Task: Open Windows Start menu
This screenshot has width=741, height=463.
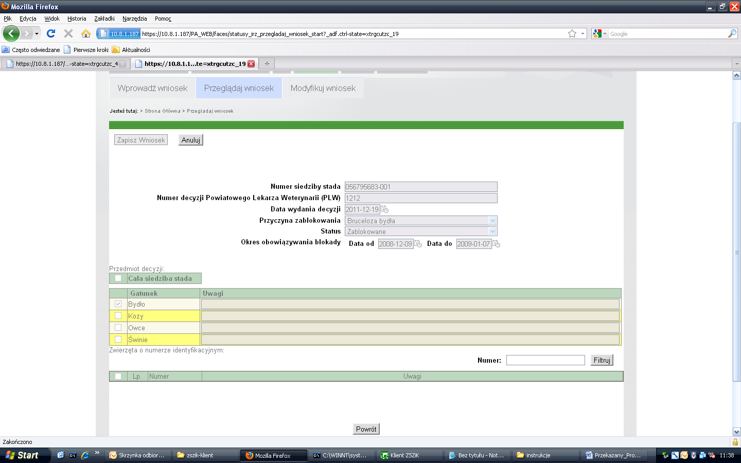Action: coord(25,455)
